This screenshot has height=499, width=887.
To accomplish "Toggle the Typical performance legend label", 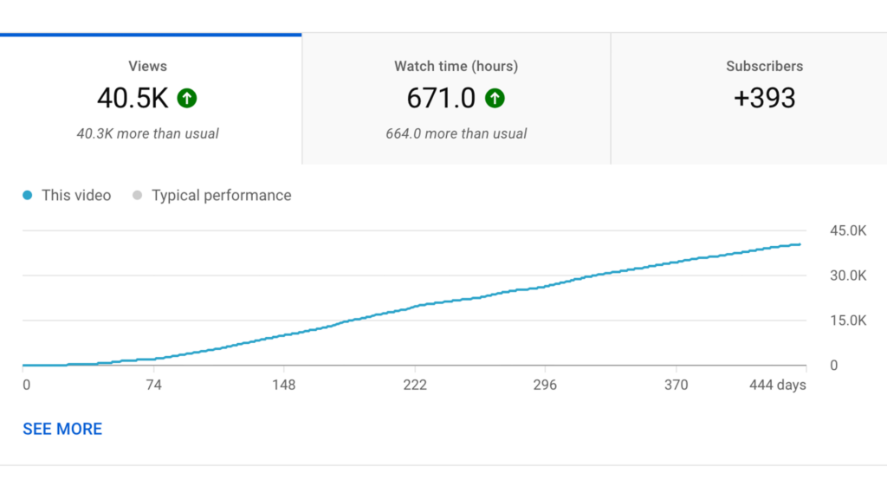I will tap(221, 196).
